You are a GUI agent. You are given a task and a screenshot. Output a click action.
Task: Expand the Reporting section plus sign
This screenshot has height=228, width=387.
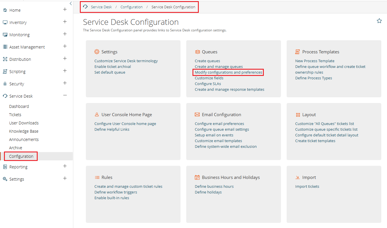pyautogui.click(x=65, y=166)
